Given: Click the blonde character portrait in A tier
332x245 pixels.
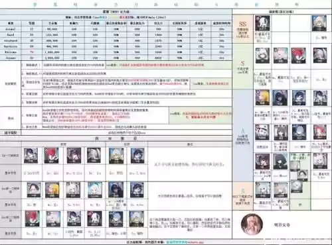Looking at the screenshot, I should coord(262,97).
